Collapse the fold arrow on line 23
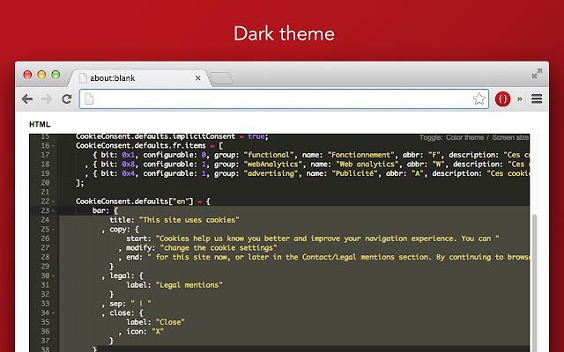Image resolution: width=564 pixels, height=352 pixels. tap(53, 211)
